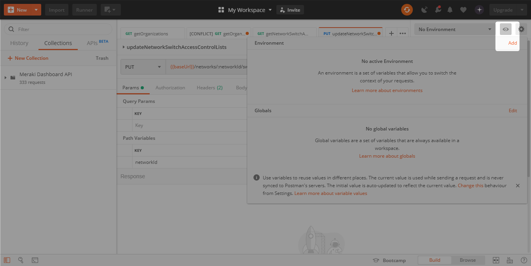The height and width of the screenshot is (266, 531).
Task: Click Edit for Globals
Action: coord(513,111)
